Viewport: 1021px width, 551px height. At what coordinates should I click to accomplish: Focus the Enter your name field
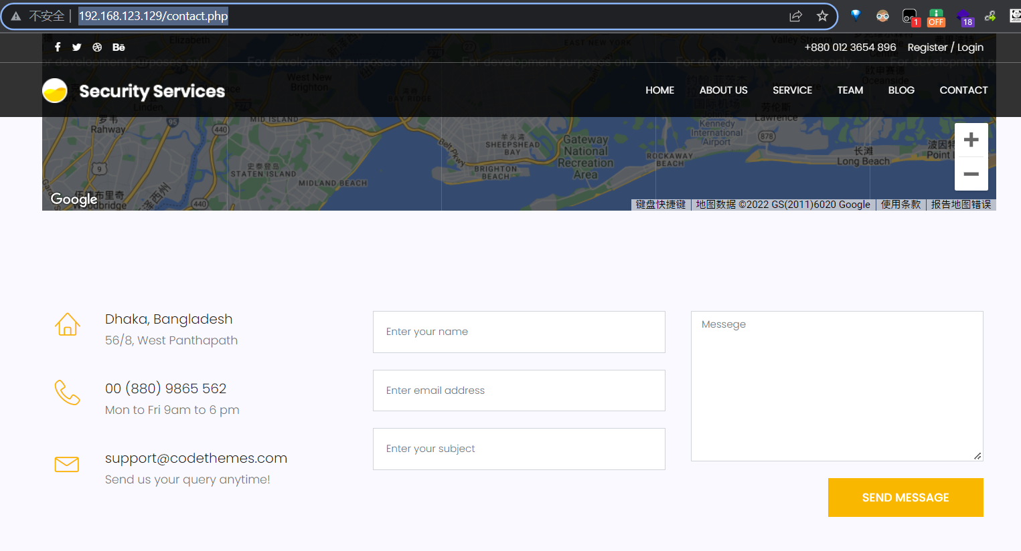519,332
